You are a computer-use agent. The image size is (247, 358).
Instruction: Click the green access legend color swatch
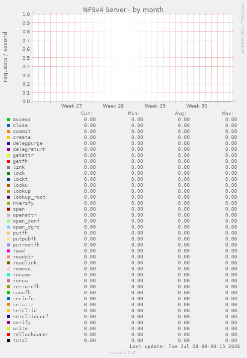pyautogui.click(x=8, y=119)
